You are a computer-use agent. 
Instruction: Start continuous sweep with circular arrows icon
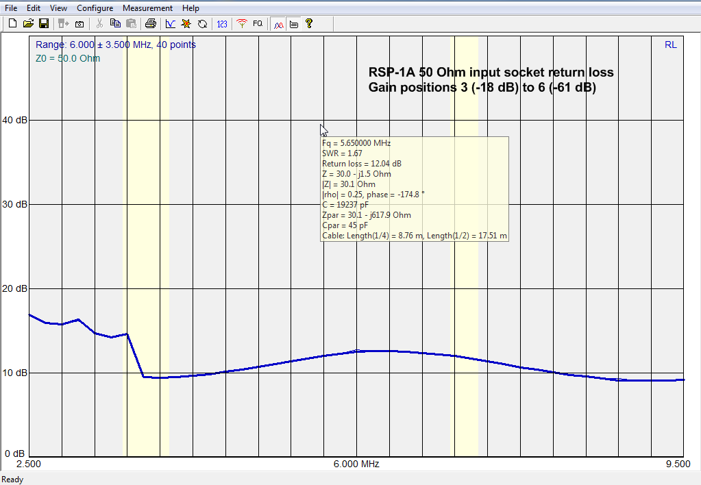[203, 24]
